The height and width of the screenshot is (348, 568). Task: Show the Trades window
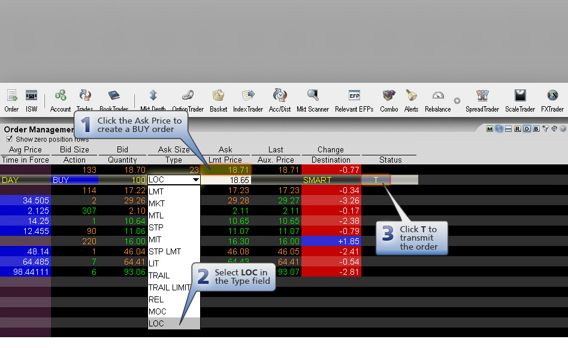pyautogui.click(x=84, y=101)
